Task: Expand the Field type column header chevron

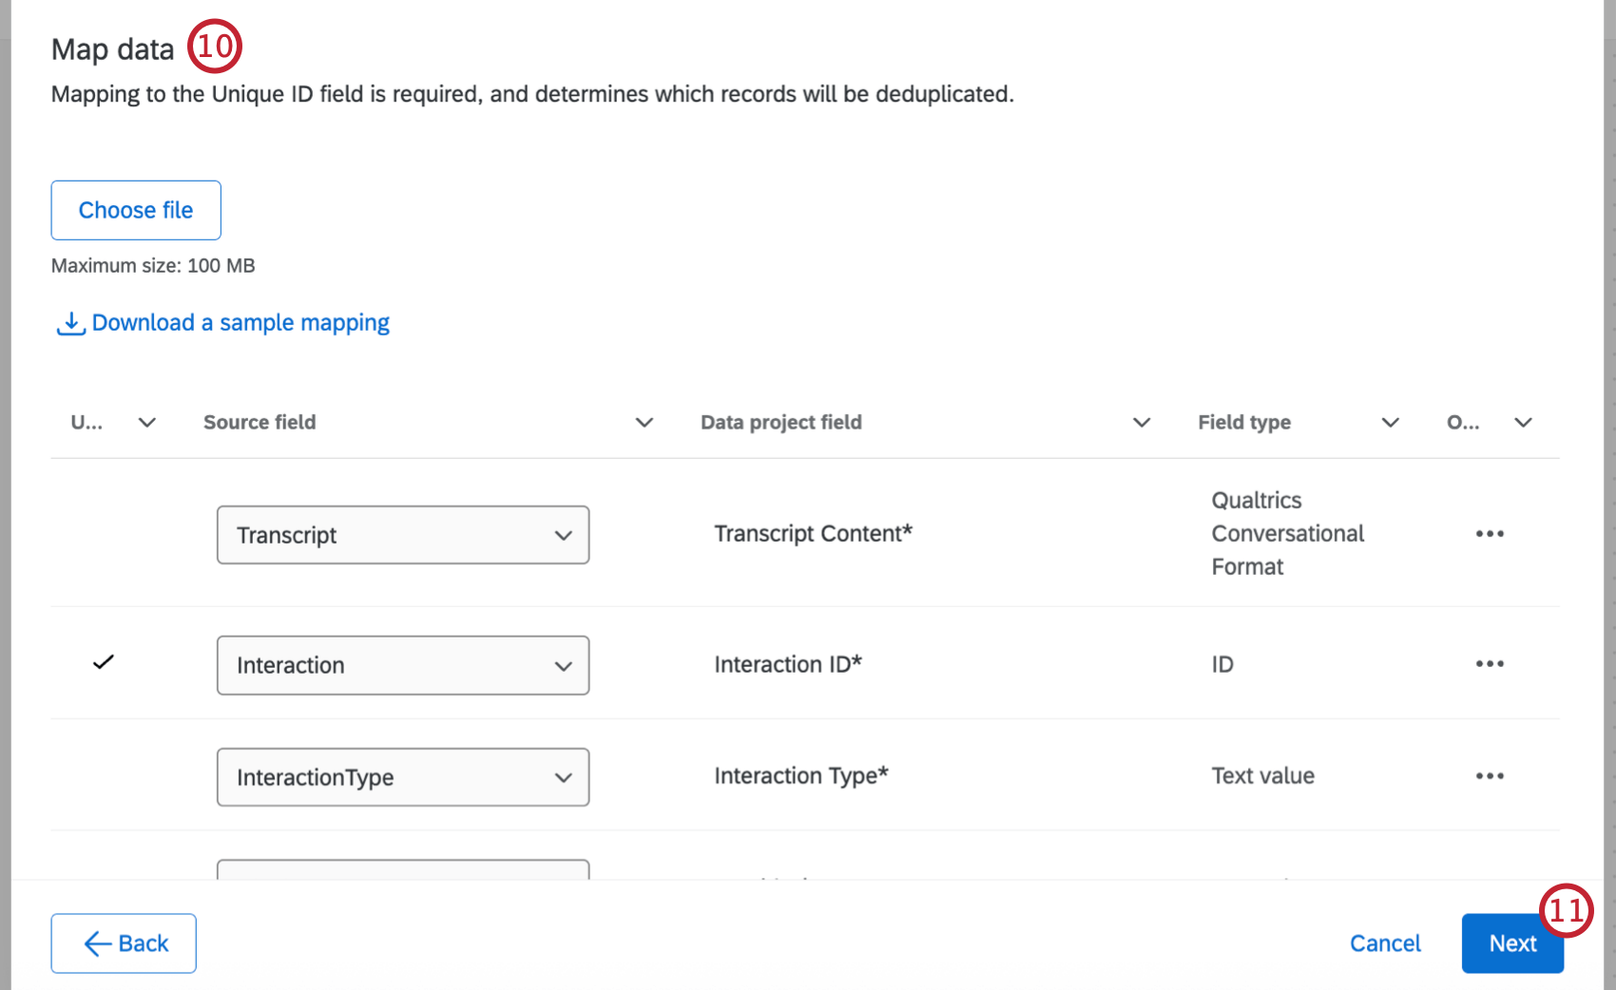Action: click(1390, 422)
